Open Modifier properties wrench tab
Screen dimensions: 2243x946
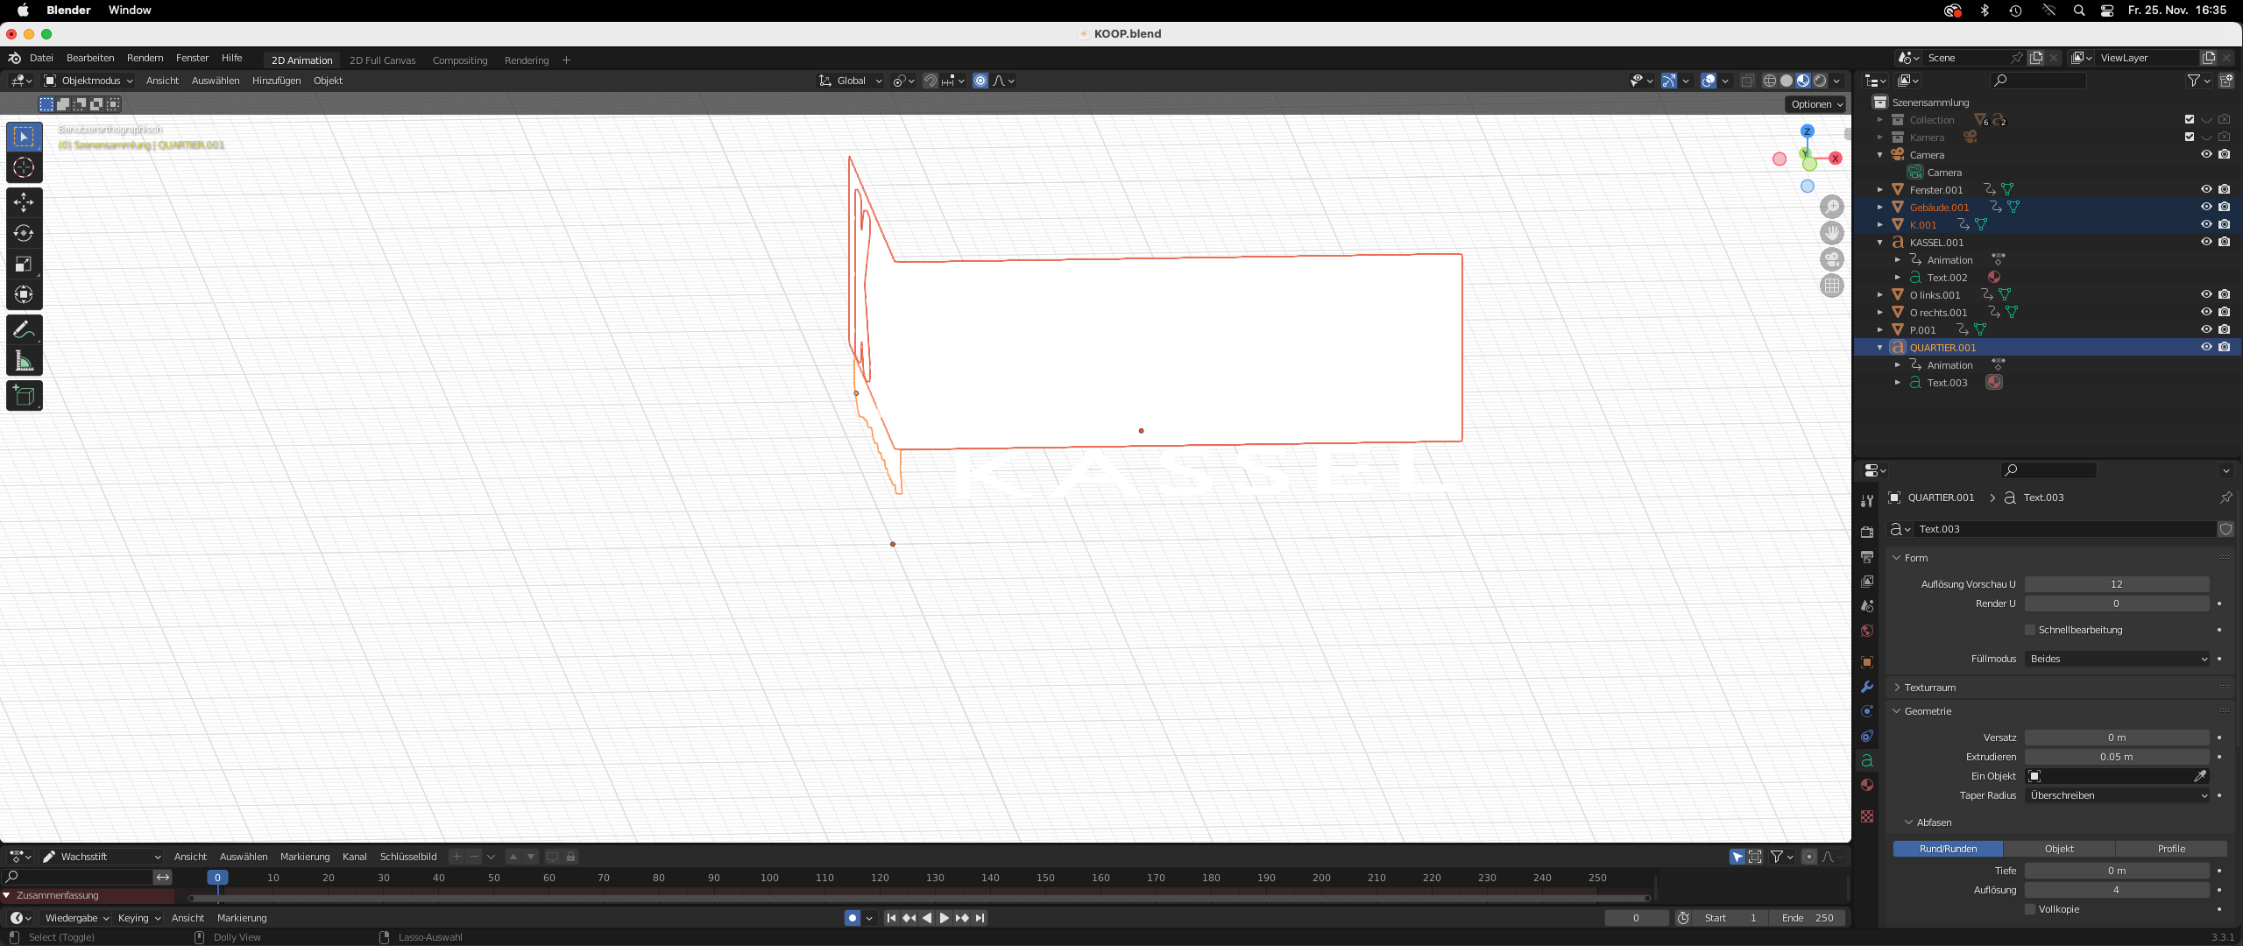click(1867, 687)
